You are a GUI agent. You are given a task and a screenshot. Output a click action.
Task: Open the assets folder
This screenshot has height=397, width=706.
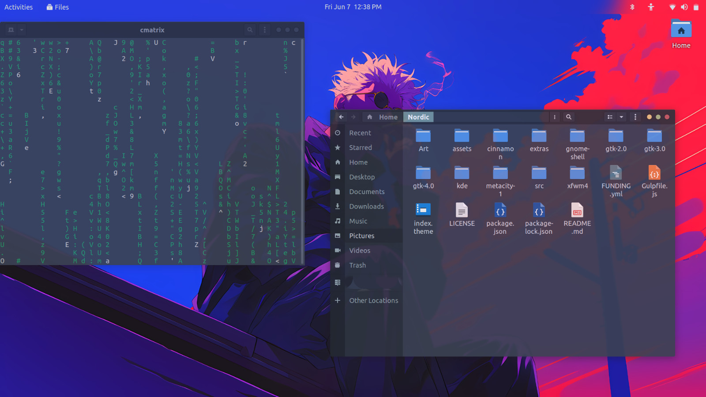[462, 140]
